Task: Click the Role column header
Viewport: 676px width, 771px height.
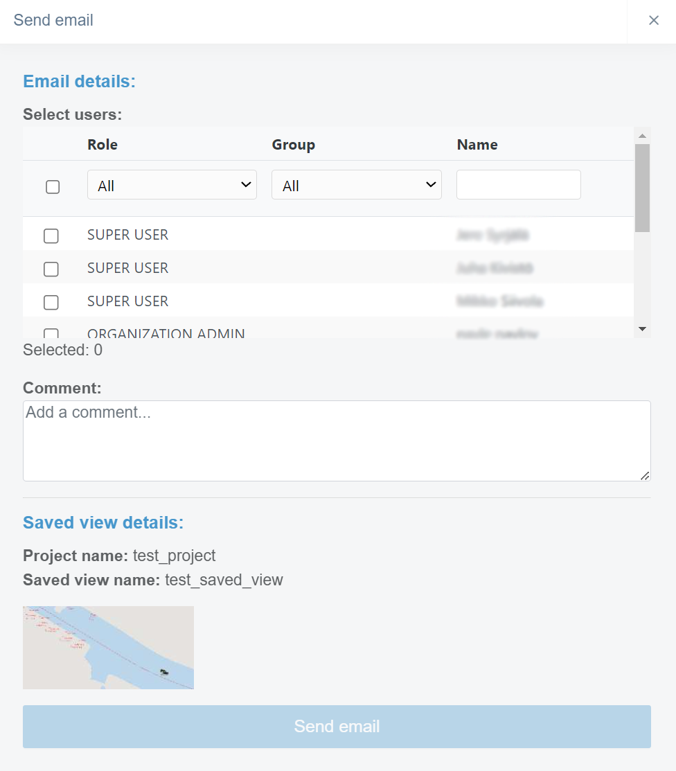Action: (x=103, y=145)
